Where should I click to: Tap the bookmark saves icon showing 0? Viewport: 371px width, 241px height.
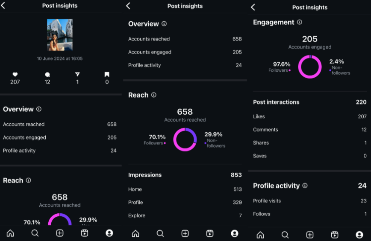point(107,75)
